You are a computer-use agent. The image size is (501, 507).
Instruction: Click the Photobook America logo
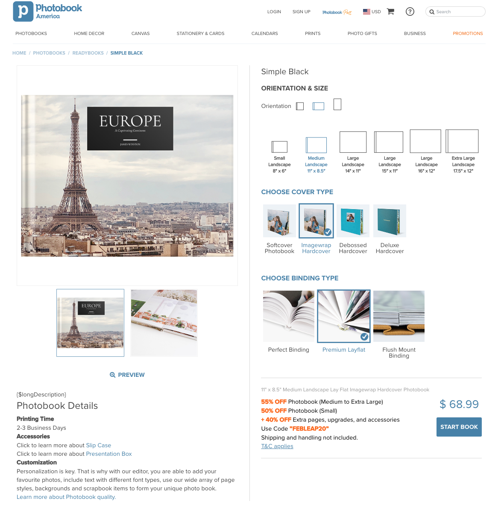click(x=47, y=12)
